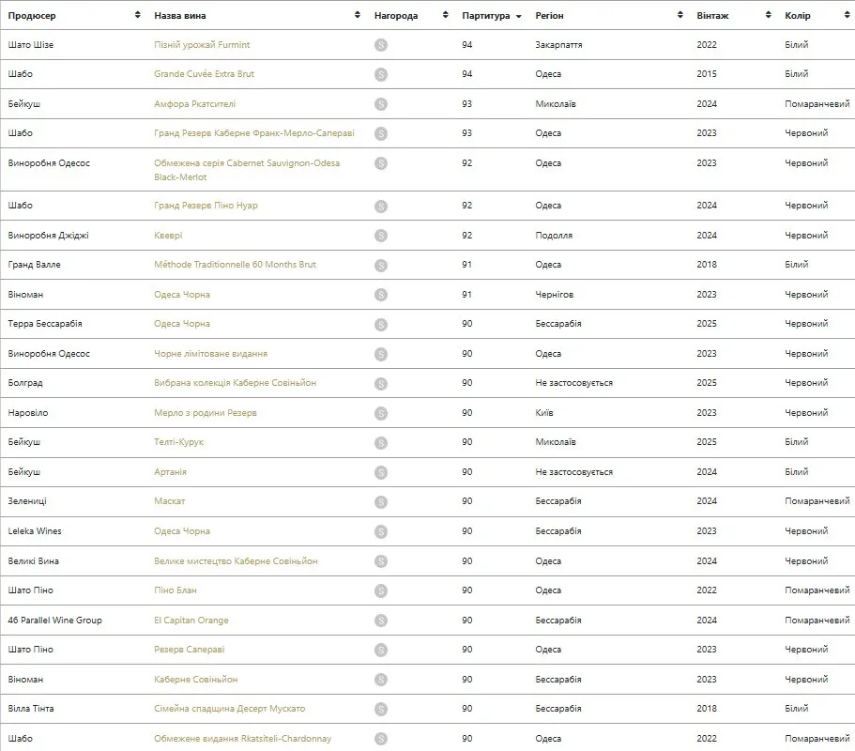Open Гранд Резерв Піно Нуар wine link
This screenshot has width=855, height=751.
coord(206,206)
